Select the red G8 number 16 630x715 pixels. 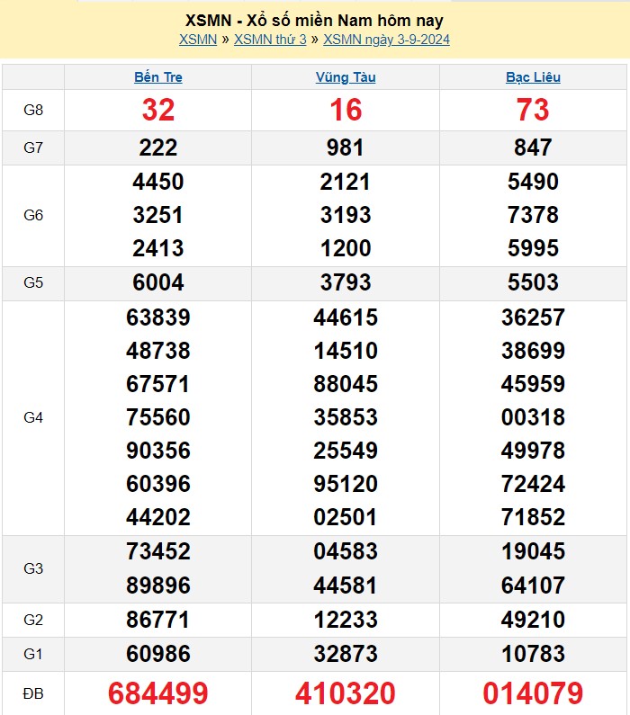click(x=346, y=110)
